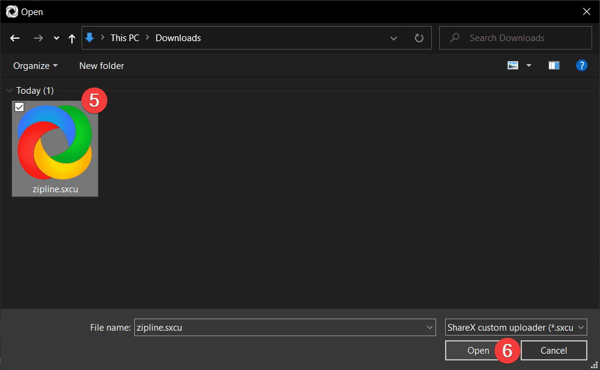The width and height of the screenshot is (600, 370).
Task: Refresh the Downloads folder view
Action: pyautogui.click(x=419, y=37)
